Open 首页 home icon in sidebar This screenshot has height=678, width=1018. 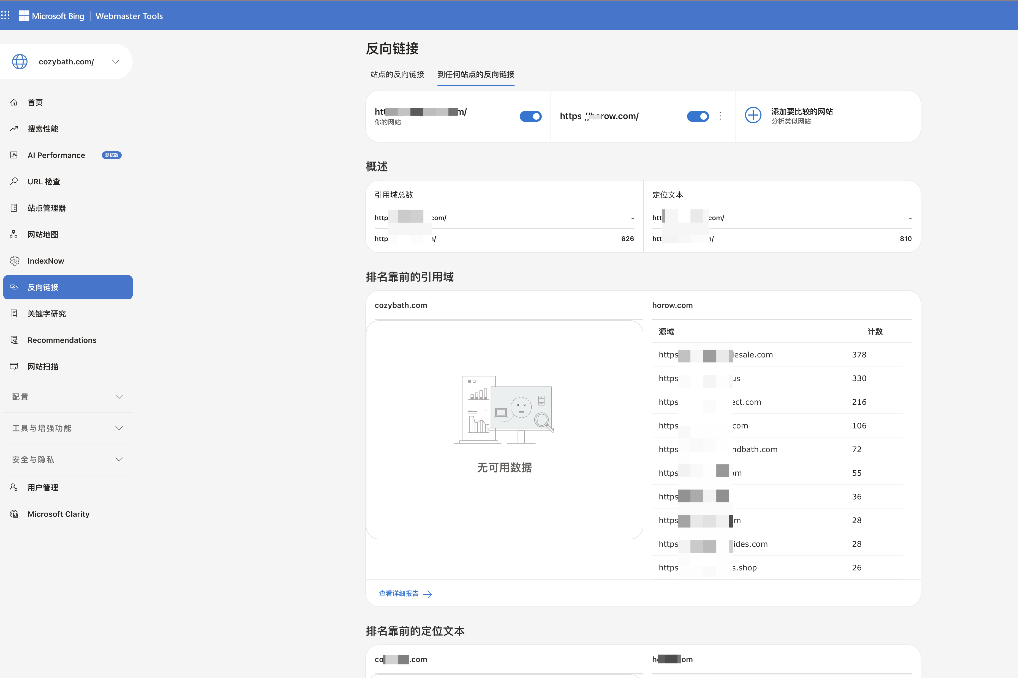click(x=14, y=102)
